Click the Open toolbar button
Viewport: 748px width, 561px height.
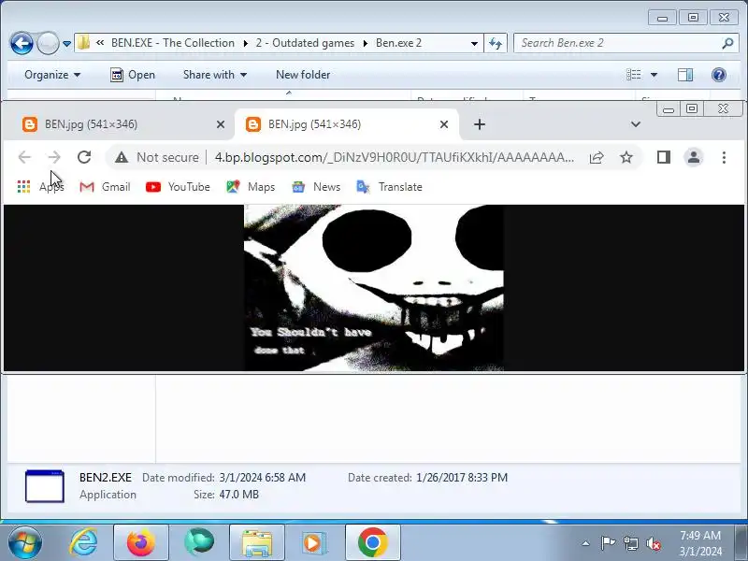point(133,75)
